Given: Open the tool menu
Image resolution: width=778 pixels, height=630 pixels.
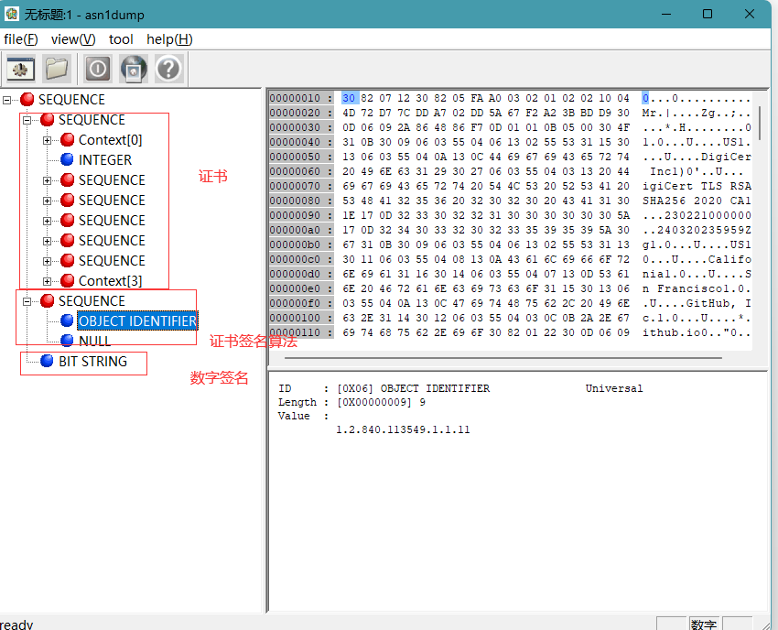Looking at the screenshot, I should click(121, 39).
